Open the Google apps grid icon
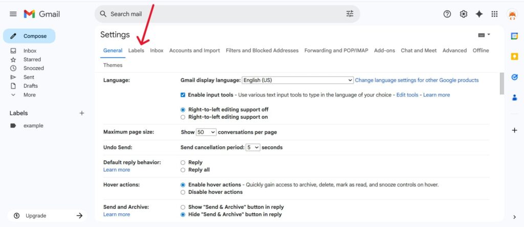This screenshot has width=524, height=227. (494, 14)
